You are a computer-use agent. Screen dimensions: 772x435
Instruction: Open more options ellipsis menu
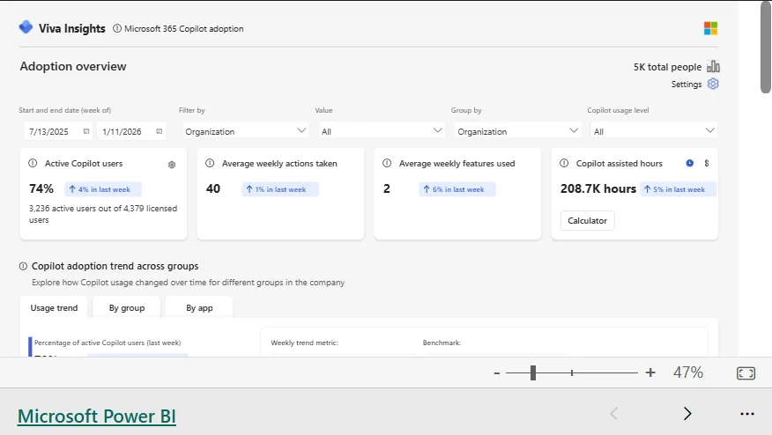[x=747, y=414]
